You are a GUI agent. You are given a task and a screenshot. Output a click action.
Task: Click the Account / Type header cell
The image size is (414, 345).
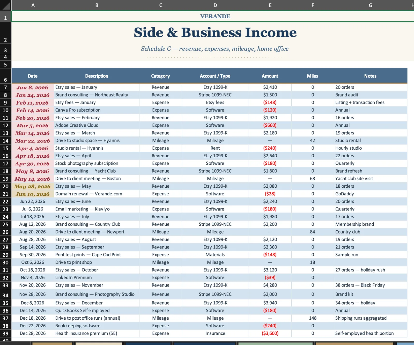click(215, 76)
